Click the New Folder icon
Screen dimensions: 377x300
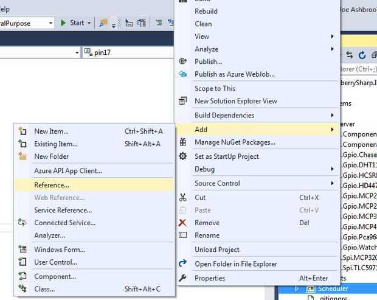point(22,156)
